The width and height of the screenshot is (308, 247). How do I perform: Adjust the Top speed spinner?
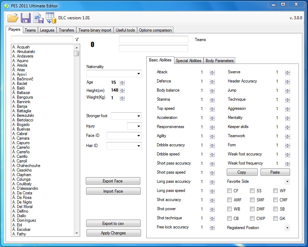click(212, 109)
